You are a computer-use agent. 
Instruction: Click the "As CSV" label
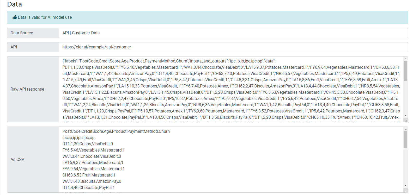point(17,160)
